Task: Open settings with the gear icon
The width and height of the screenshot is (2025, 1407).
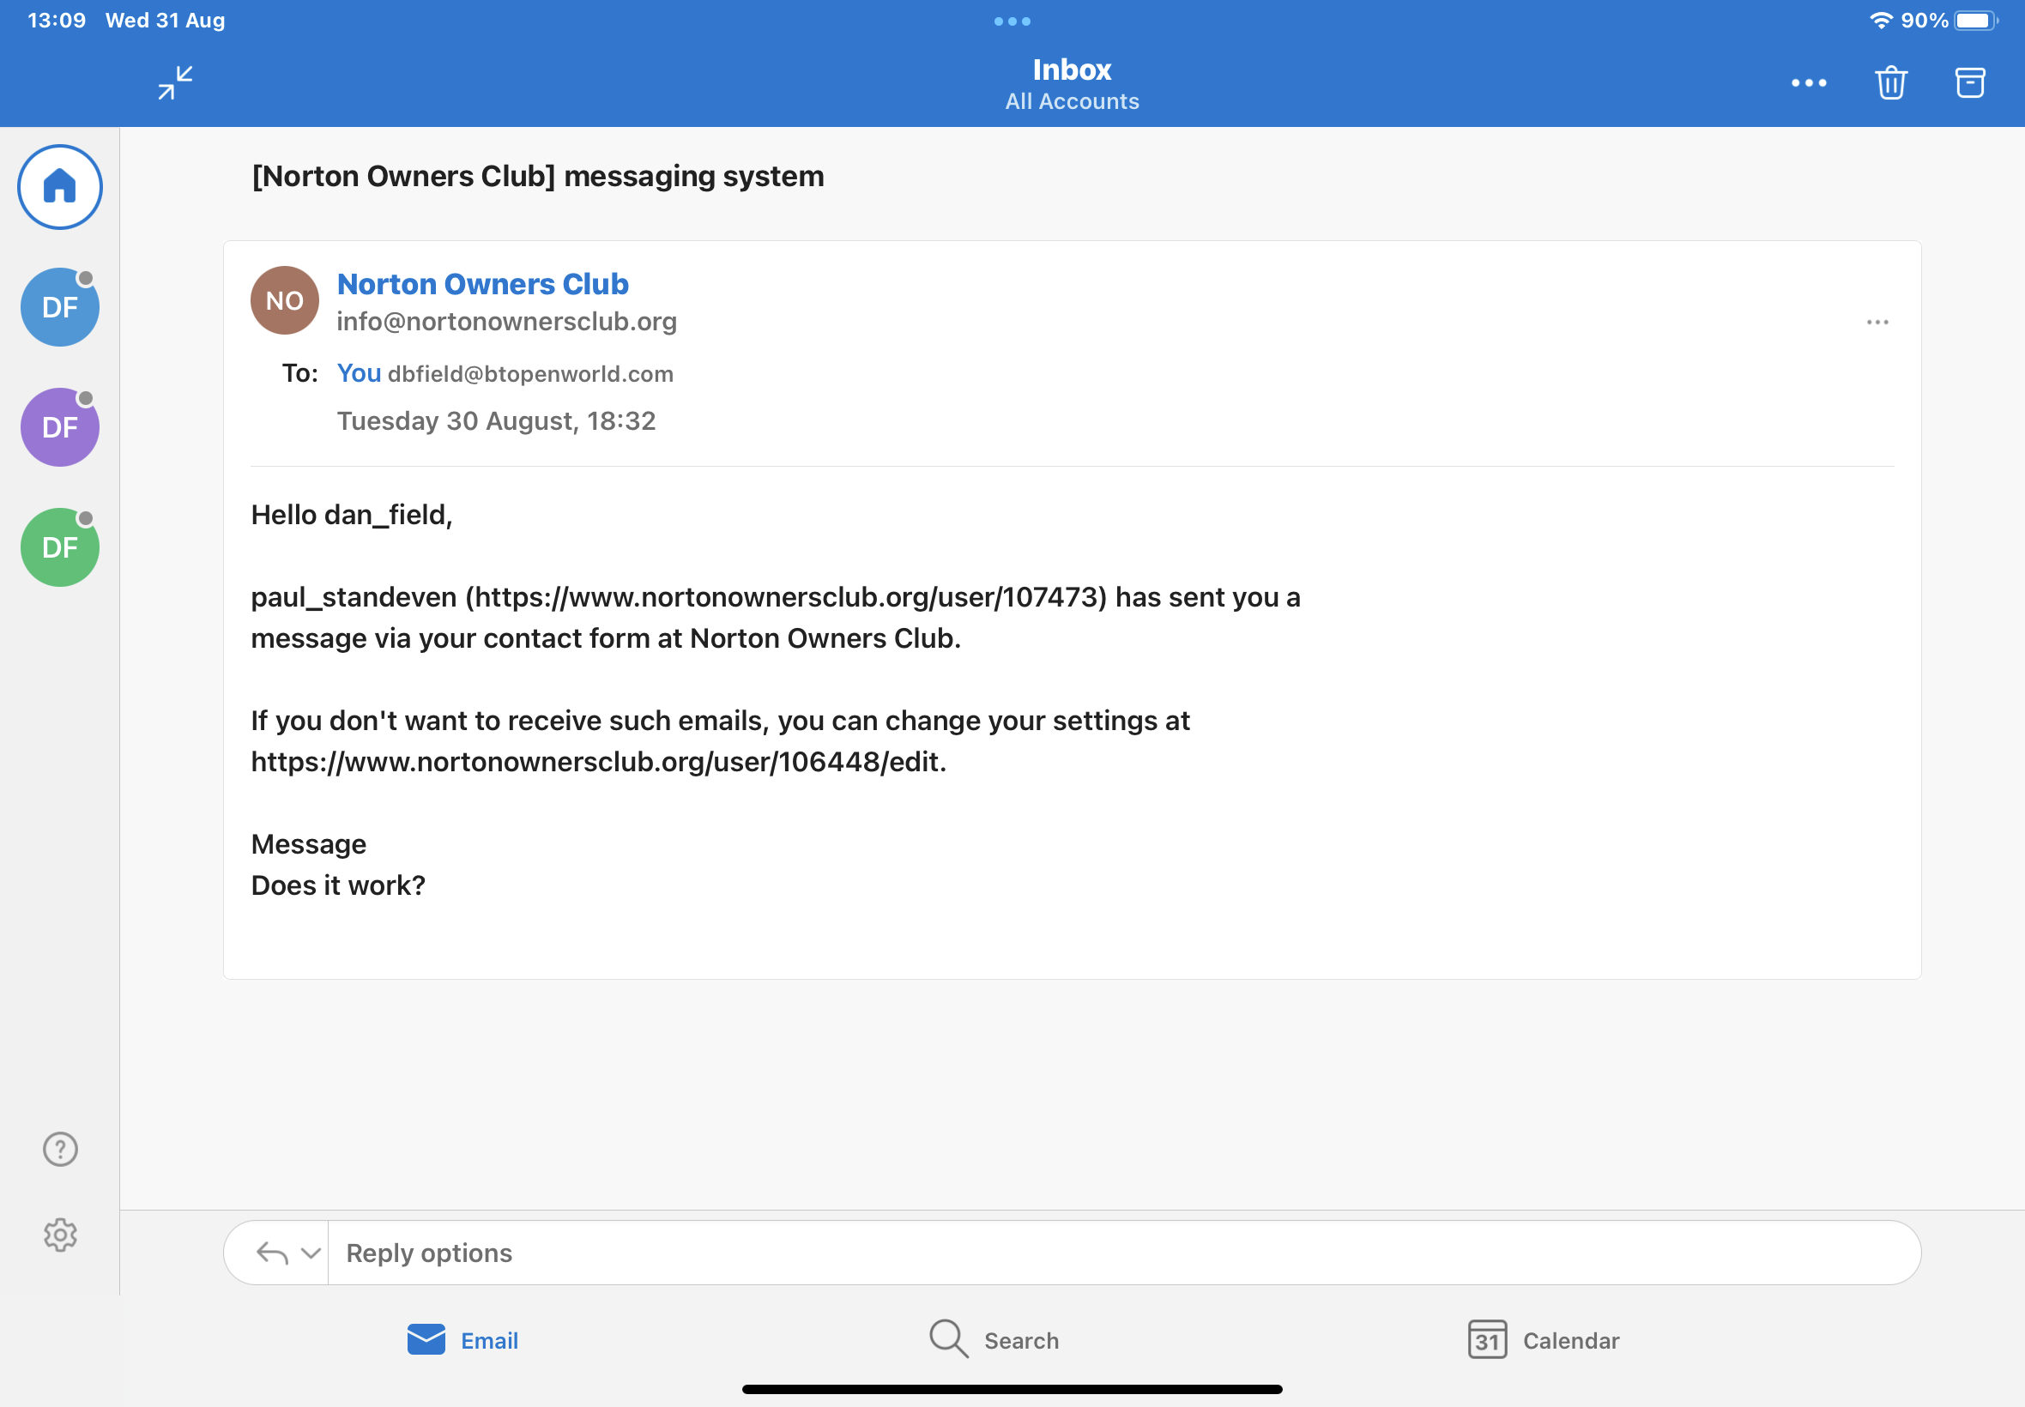Action: pos(60,1235)
